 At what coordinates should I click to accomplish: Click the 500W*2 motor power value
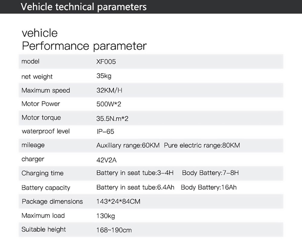tap(109, 104)
